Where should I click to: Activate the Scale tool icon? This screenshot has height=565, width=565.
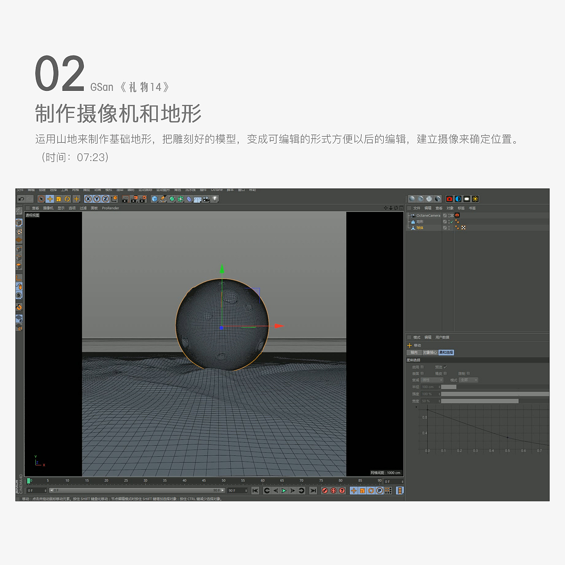point(59,199)
